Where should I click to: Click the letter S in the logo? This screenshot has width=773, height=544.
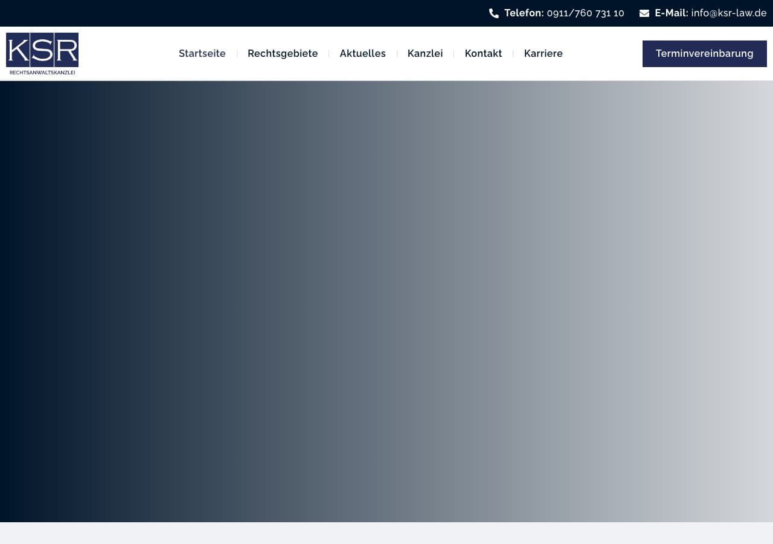(x=42, y=50)
